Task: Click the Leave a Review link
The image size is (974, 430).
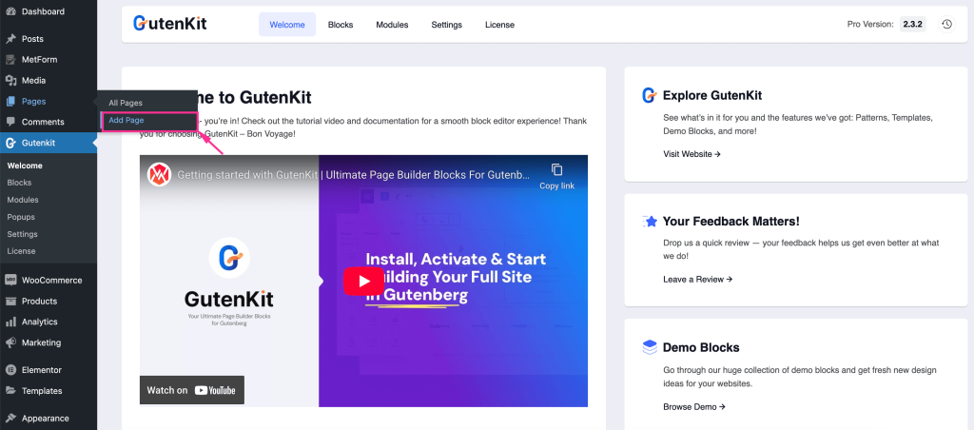Action: pos(697,279)
